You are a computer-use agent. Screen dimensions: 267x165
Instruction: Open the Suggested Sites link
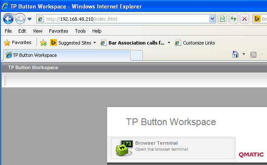pyautogui.click(x=71, y=43)
